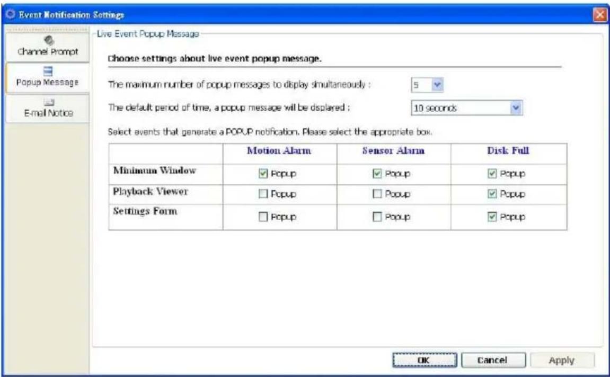Toggle Disk Full popup for Minimum Window

[x=492, y=173]
